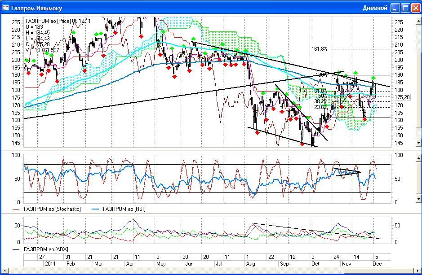The height and width of the screenshot is (275, 422).
Task: Click the Feb month label on time axis
Action: tap(71, 264)
